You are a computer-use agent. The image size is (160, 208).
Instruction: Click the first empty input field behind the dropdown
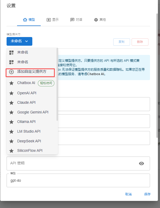pos(104,104)
